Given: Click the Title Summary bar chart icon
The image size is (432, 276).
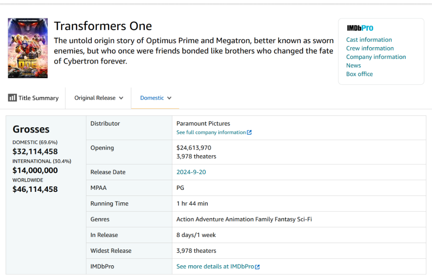Looking at the screenshot, I should click(x=12, y=98).
